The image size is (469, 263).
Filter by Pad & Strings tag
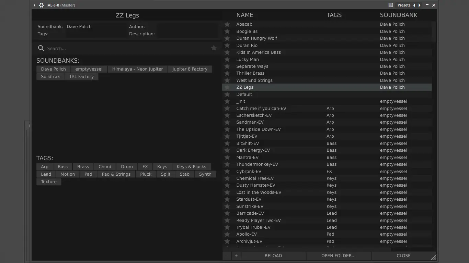coord(116,174)
